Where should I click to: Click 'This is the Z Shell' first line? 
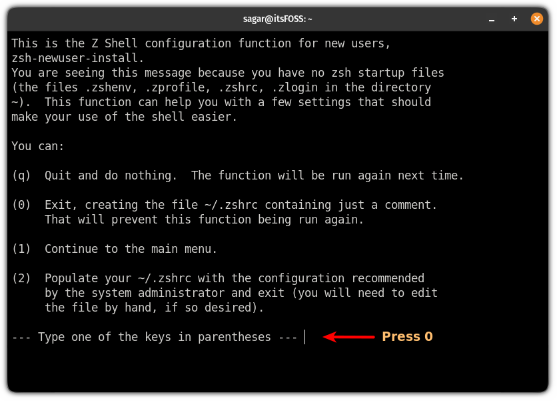(201, 43)
